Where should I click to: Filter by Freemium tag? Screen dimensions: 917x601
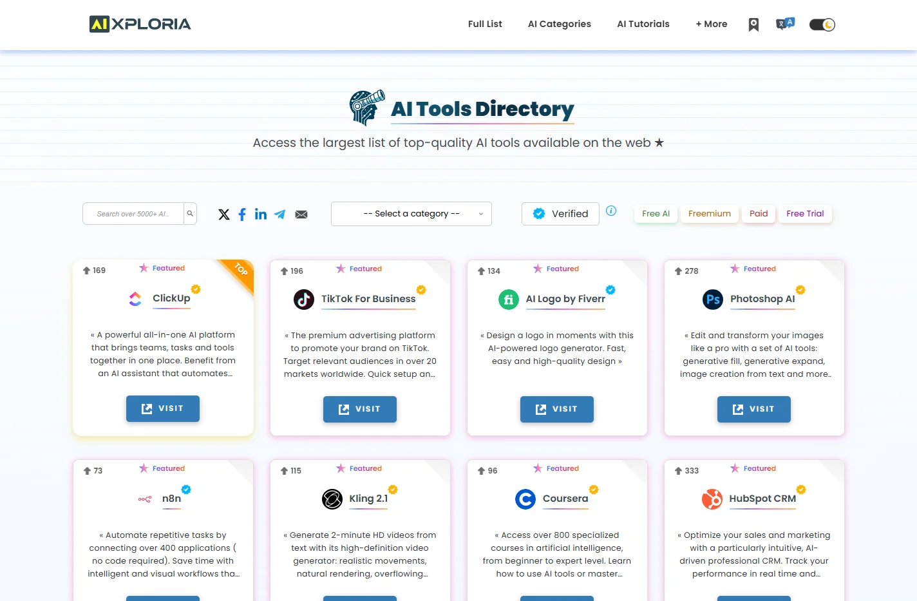tap(710, 214)
